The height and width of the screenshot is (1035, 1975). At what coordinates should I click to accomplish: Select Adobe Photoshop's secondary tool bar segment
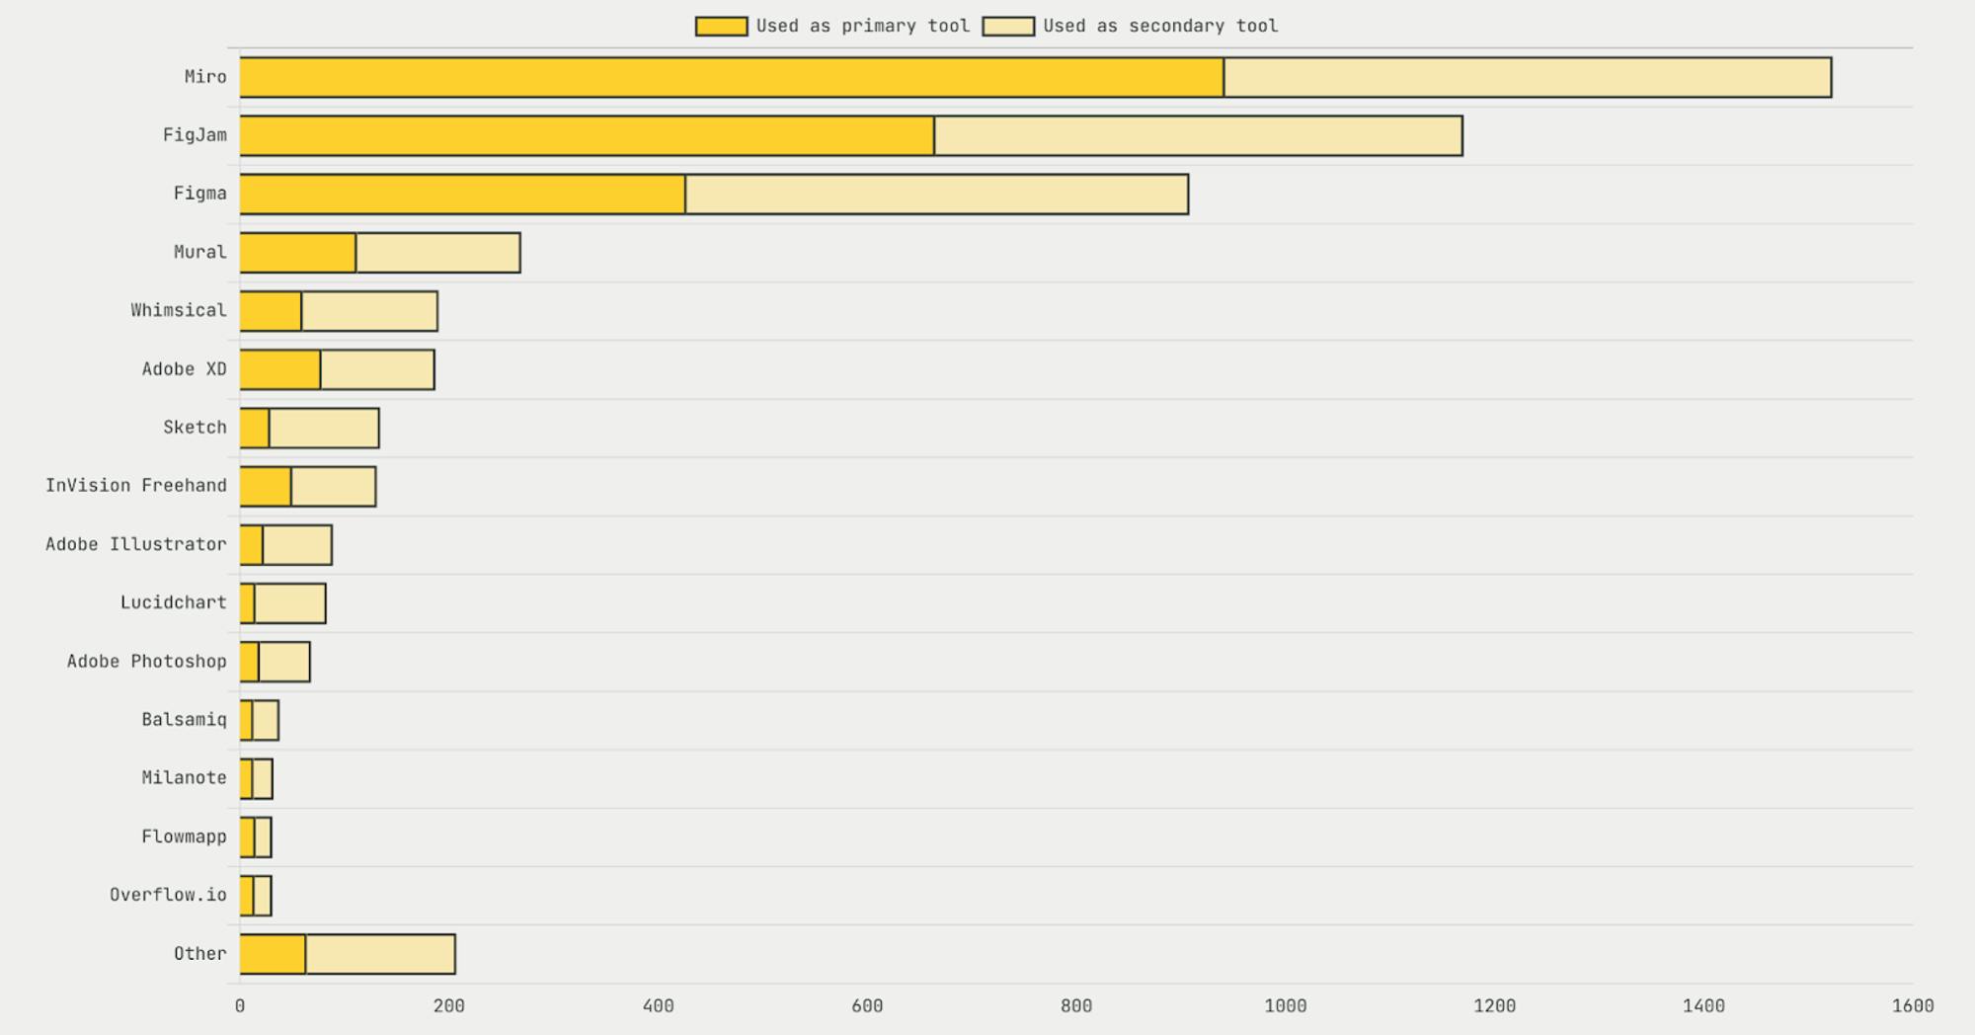click(x=284, y=662)
